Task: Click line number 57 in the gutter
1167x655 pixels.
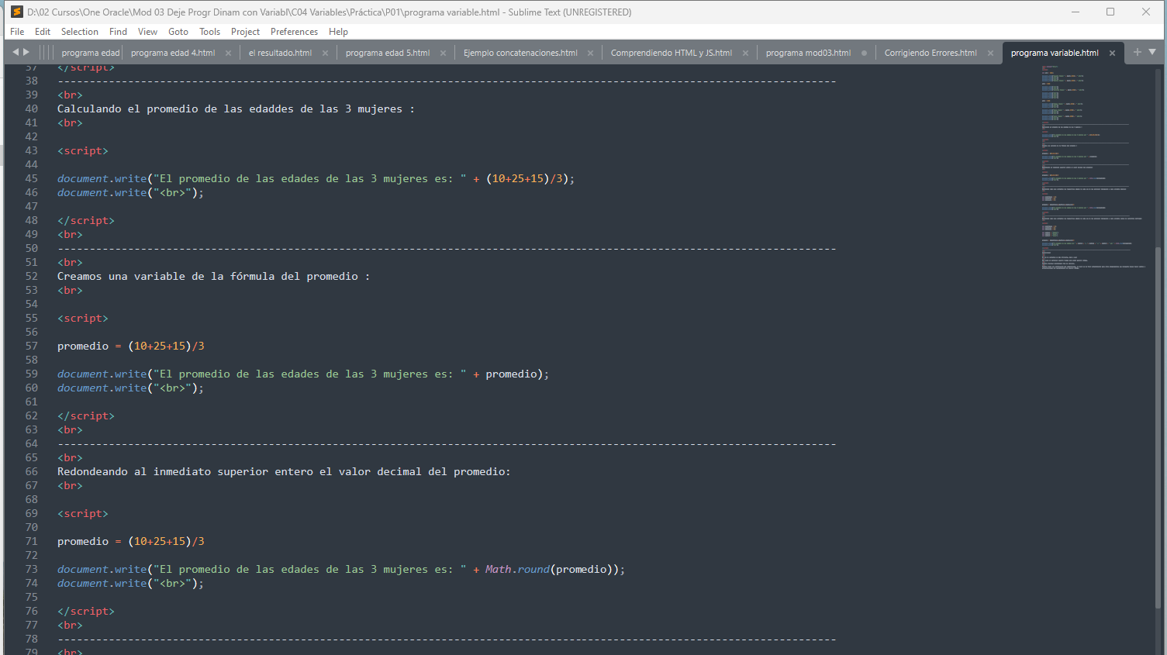Action: tap(31, 346)
